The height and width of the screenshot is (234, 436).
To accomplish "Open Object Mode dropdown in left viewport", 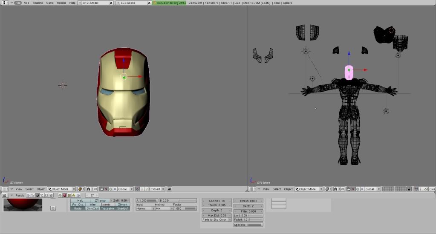I will (x=61, y=189).
